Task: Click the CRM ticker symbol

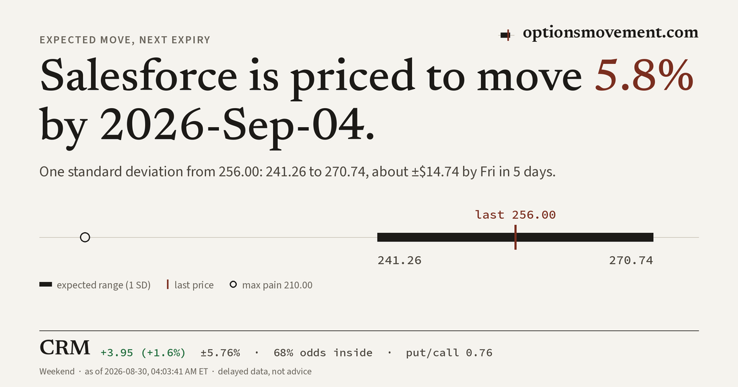Action: pos(65,348)
